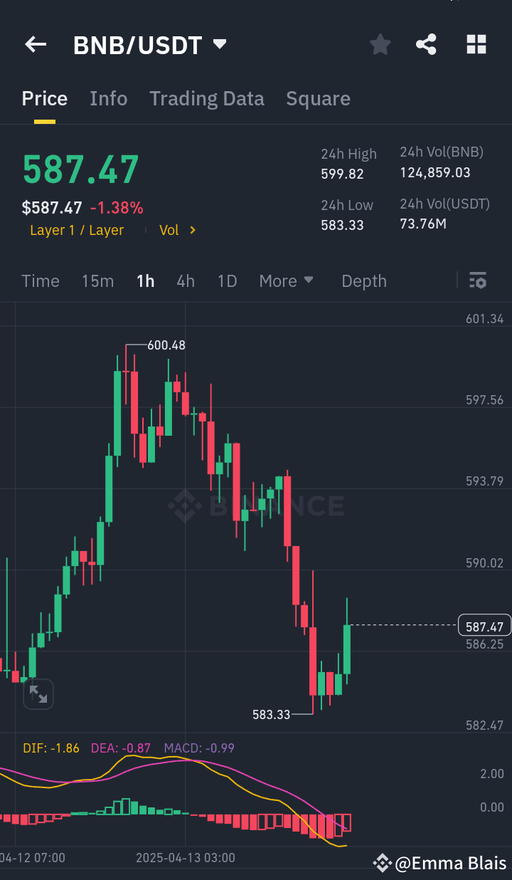The image size is (512, 880).
Task: Open the Trading Data tab
Action: pyautogui.click(x=206, y=98)
